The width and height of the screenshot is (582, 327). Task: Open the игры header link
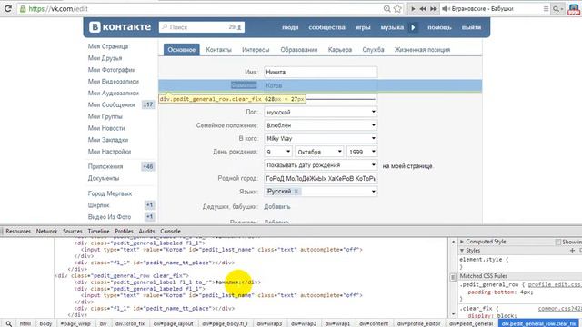[x=363, y=27]
